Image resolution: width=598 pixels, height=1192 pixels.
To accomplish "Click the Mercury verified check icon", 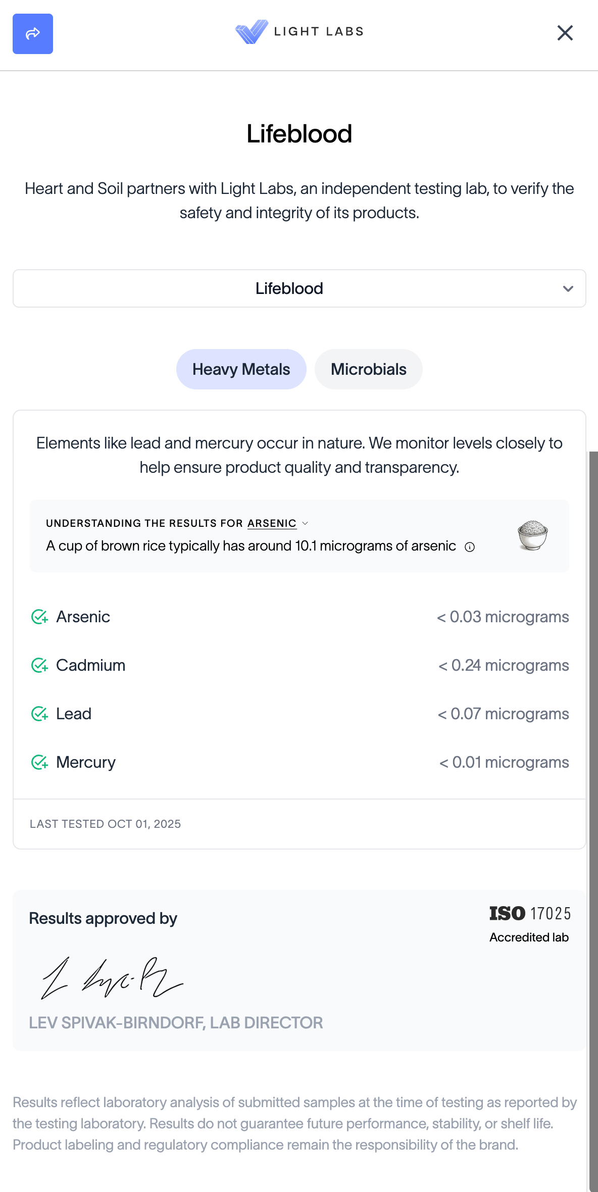I will [39, 762].
